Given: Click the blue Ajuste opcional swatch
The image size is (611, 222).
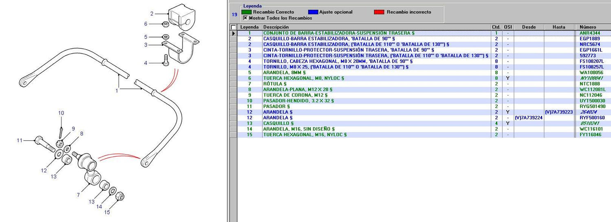Looking at the screenshot, I should 312,12.
